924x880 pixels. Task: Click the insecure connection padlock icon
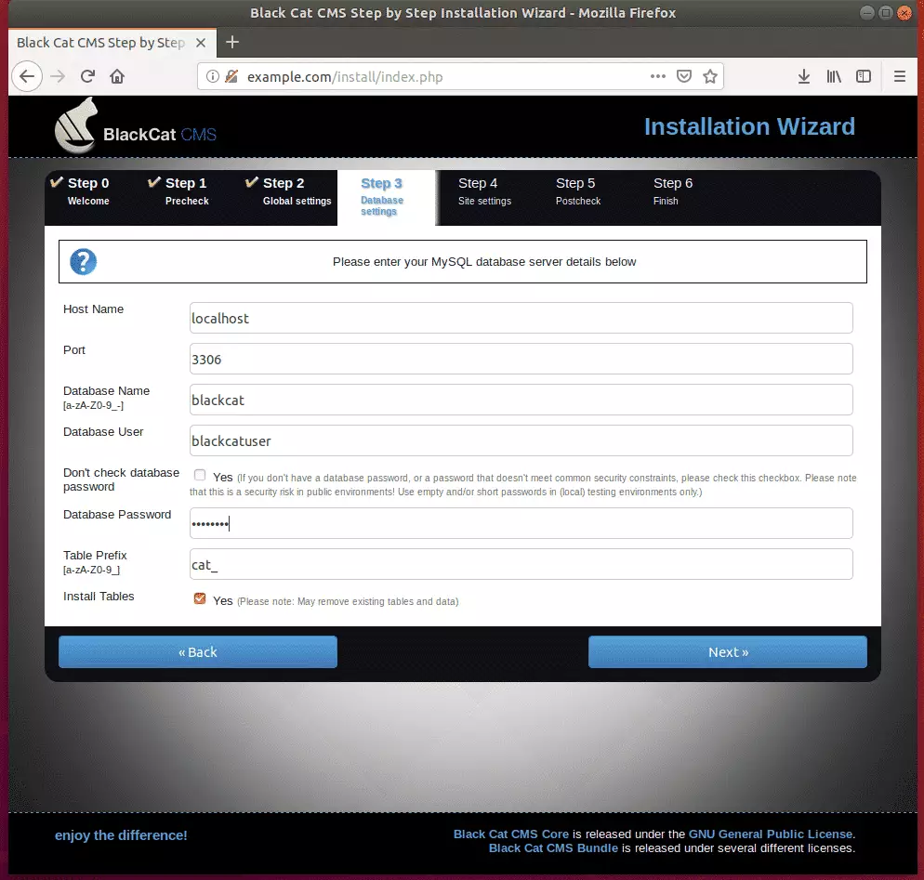(231, 76)
